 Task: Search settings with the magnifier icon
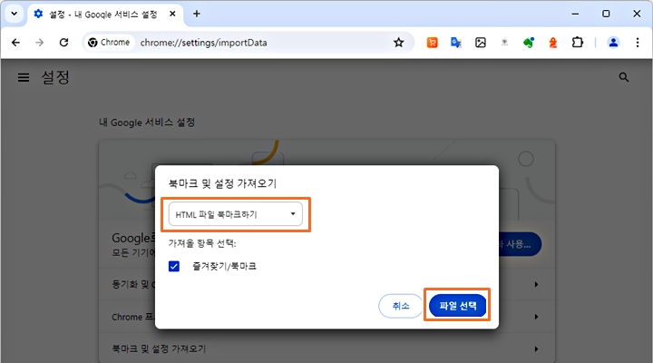coord(623,77)
